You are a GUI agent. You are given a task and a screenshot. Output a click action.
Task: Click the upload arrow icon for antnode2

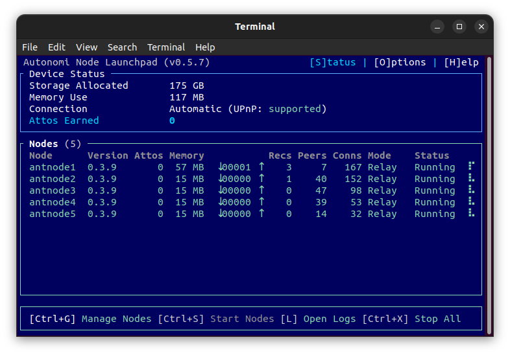262,179
